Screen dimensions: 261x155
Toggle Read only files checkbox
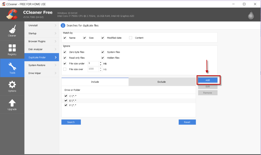65,58
